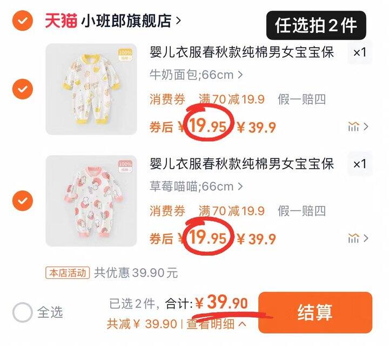The width and height of the screenshot is (389, 346).
Task: Open 小班郎旗舰店 store page chevron
Action: tap(178, 21)
